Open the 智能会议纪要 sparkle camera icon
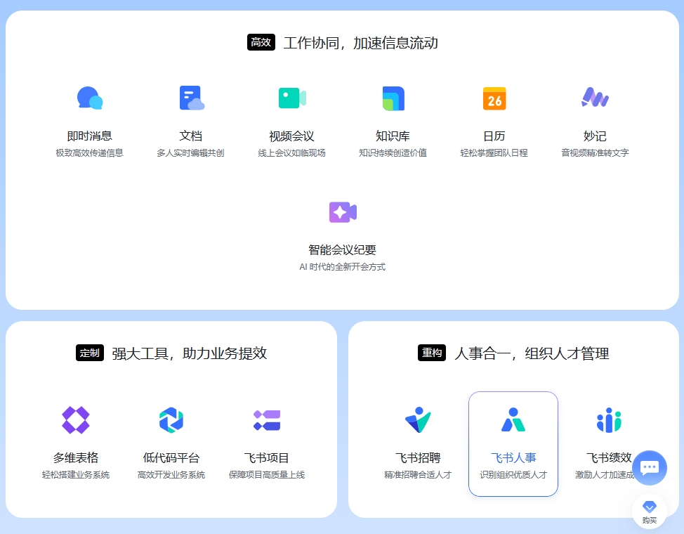The image size is (684, 534). coord(343,212)
